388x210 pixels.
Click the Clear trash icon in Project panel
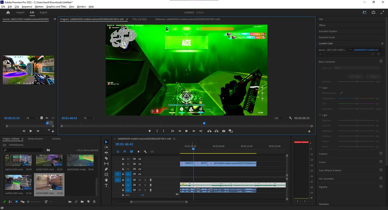tap(94, 202)
